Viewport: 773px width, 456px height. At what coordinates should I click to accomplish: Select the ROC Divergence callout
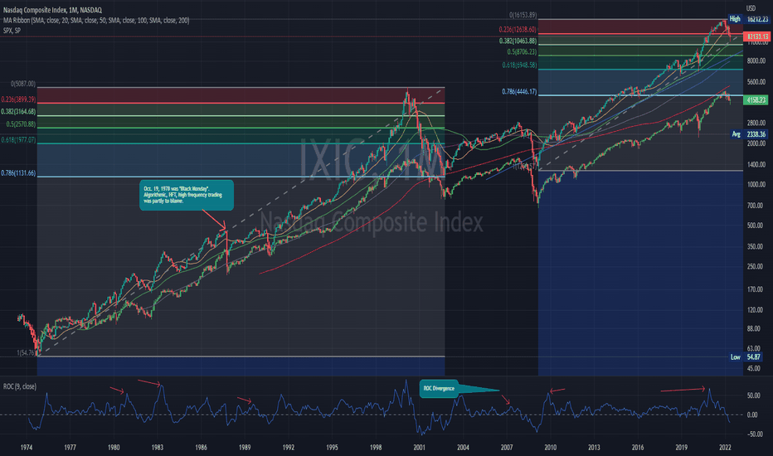439,389
